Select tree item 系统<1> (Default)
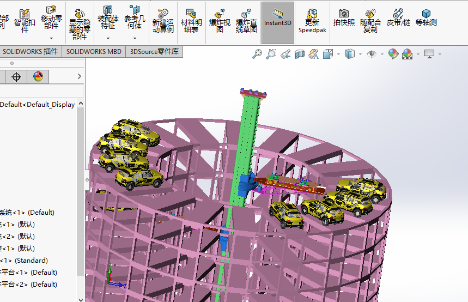The image size is (468, 302). click(x=27, y=213)
